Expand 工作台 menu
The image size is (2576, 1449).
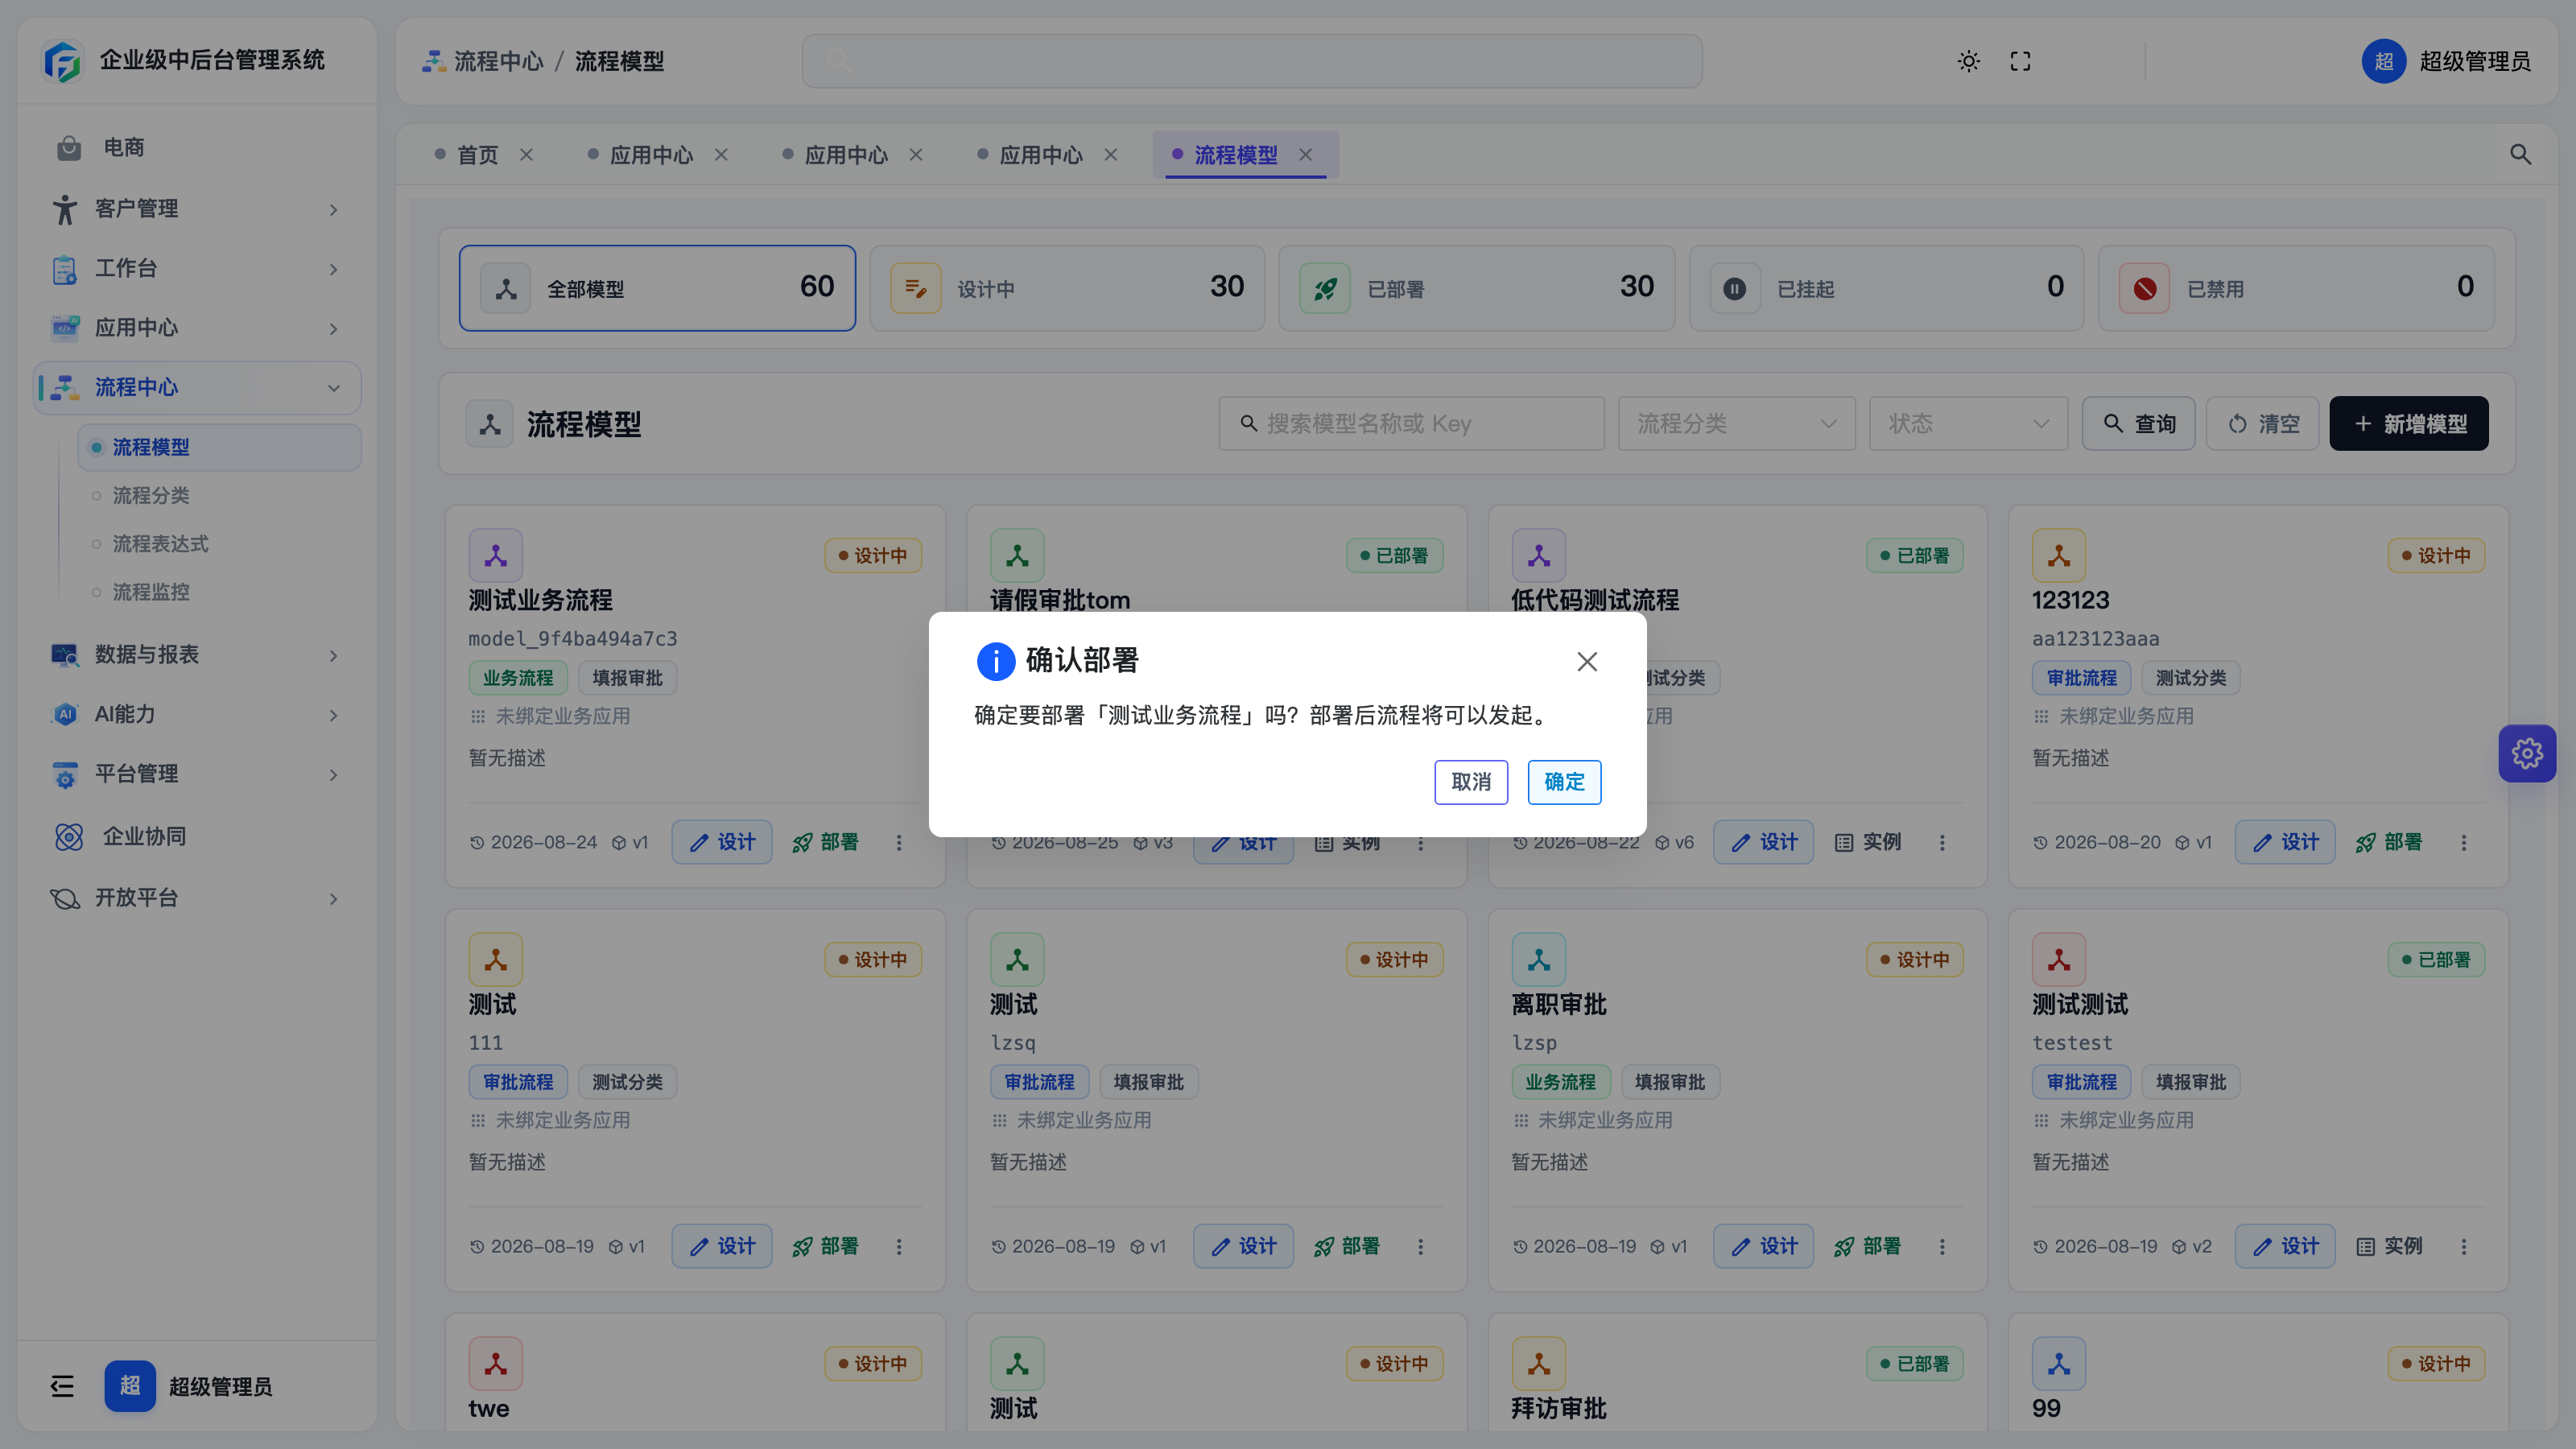[197, 268]
